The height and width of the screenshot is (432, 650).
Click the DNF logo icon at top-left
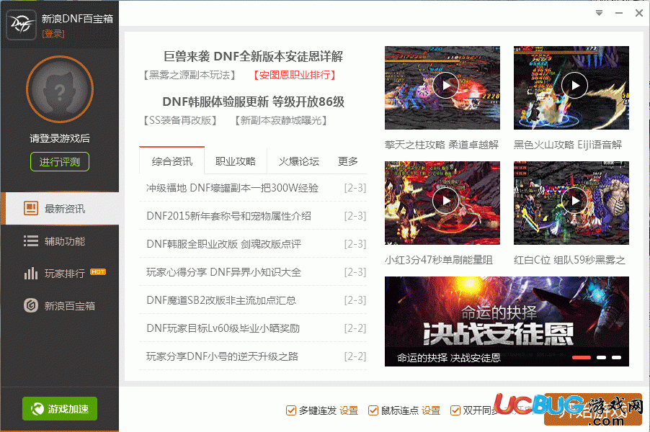[22, 24]
